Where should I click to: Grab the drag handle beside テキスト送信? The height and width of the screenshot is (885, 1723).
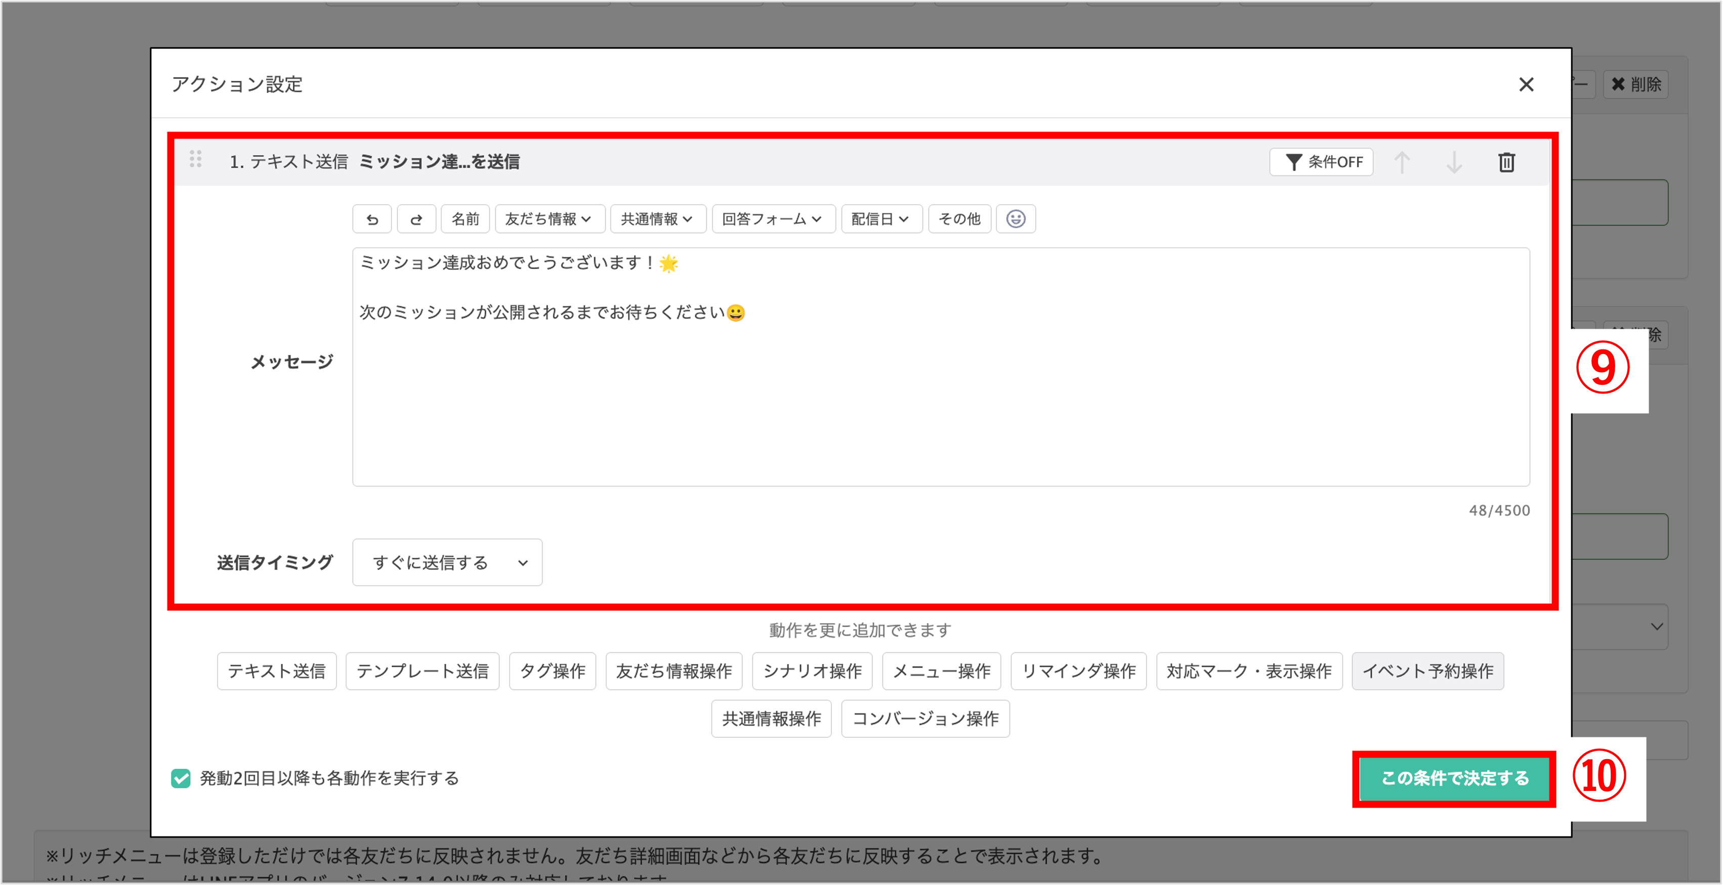tap(195, 159)
